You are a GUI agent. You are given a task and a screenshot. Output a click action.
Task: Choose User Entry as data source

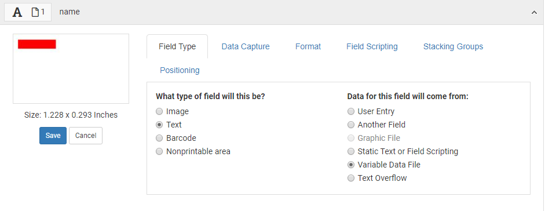click(x=351, y=111)
